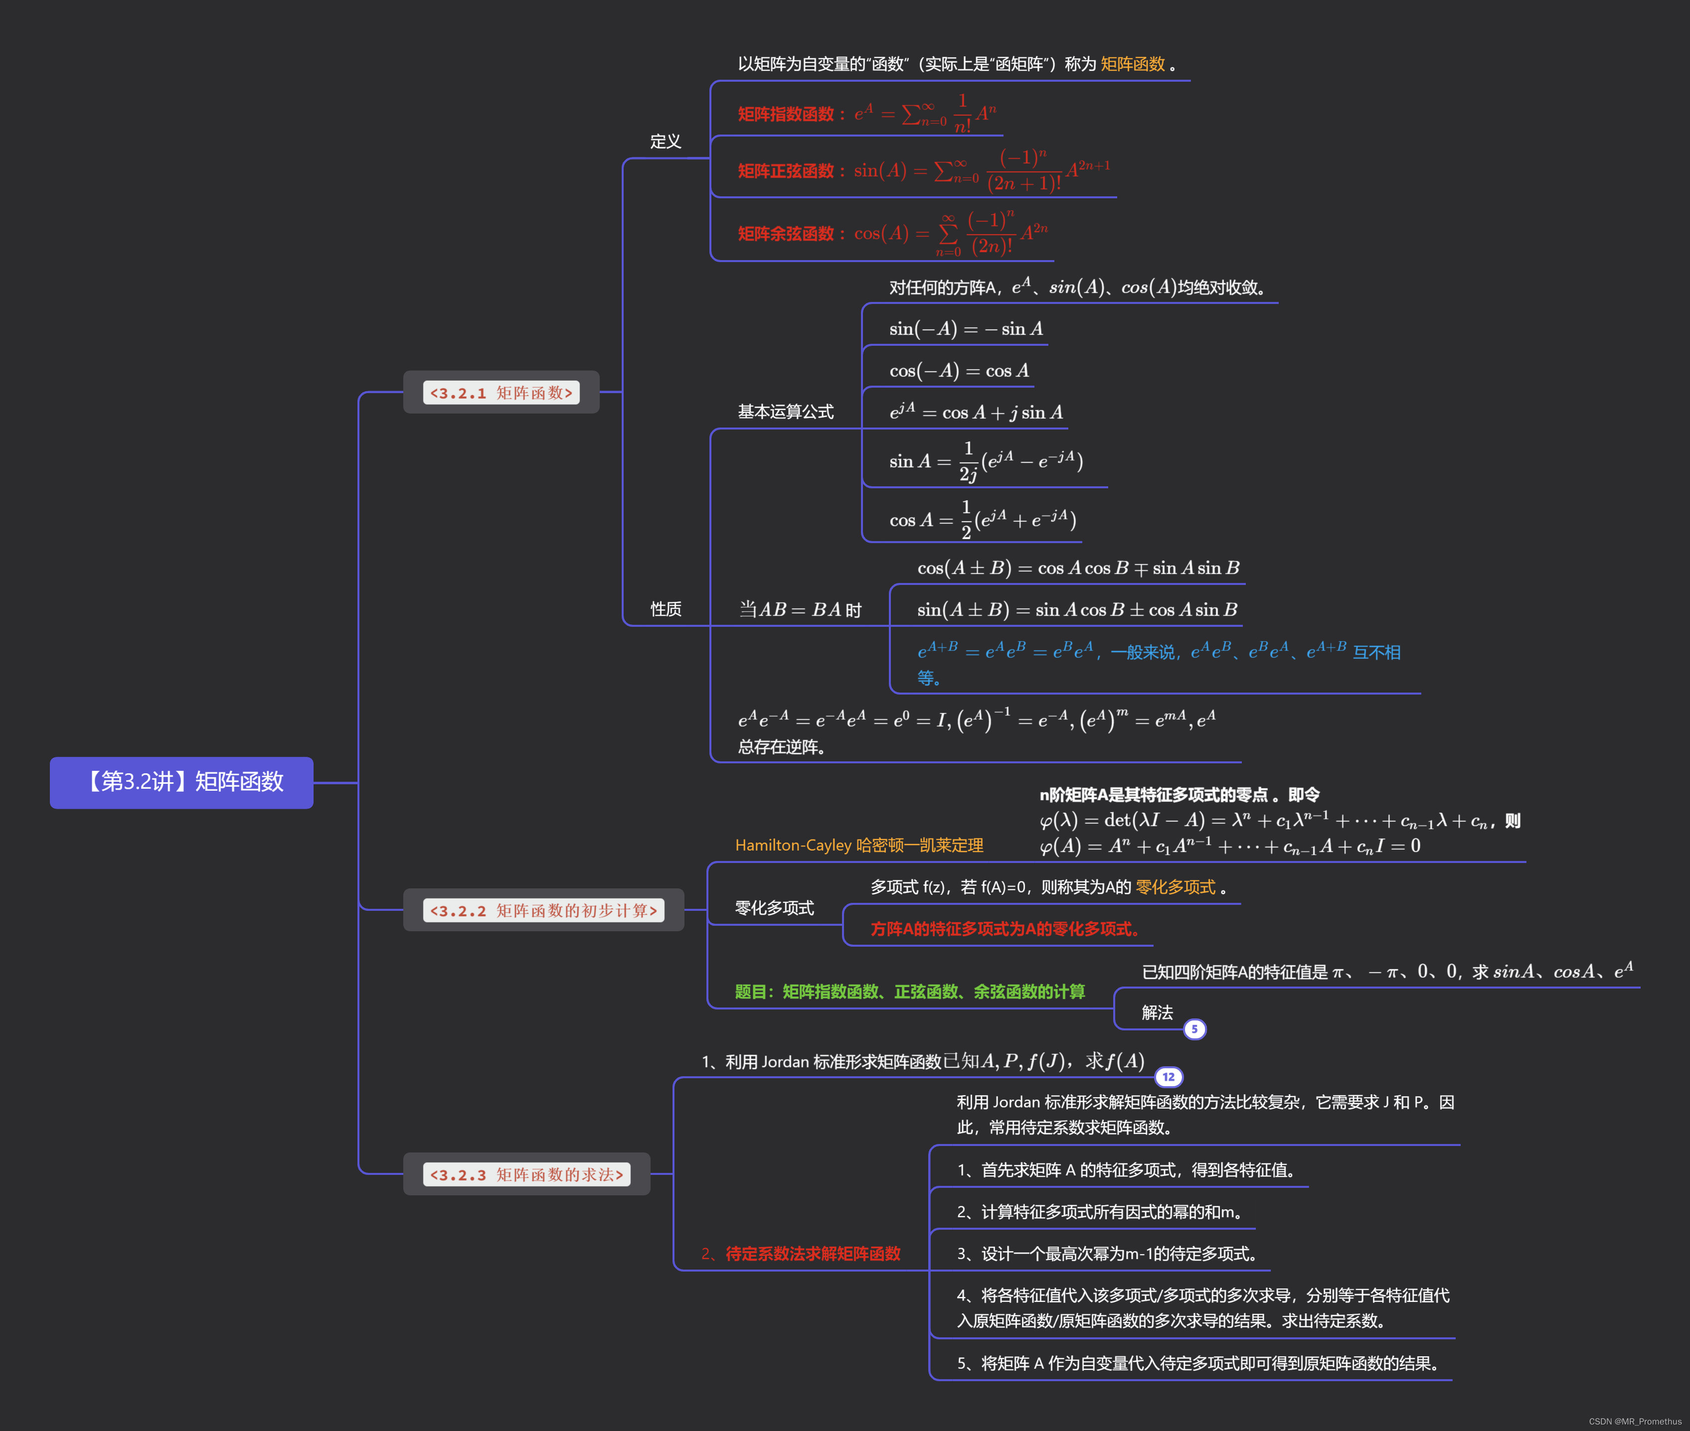This screenshot has height=1431, width=1690.
Task: Select the sin A = 1/2j formula node
Action: pos(986,461)
